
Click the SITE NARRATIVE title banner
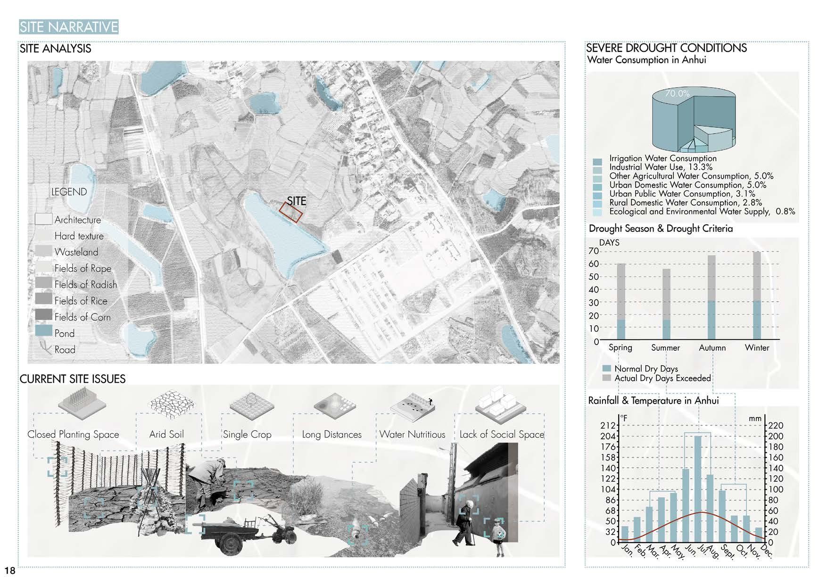69,27
